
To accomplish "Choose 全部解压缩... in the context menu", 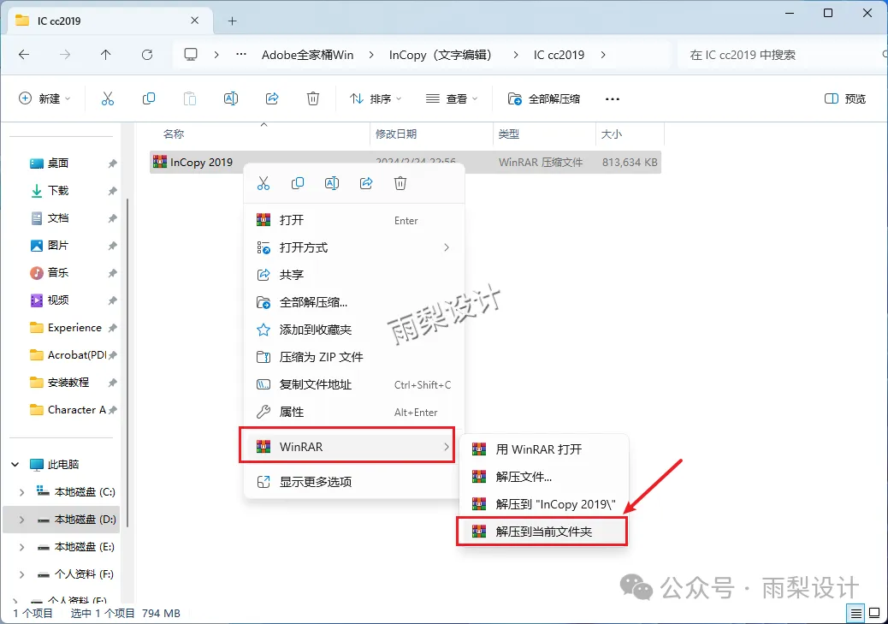I will [x=354, y=302].
